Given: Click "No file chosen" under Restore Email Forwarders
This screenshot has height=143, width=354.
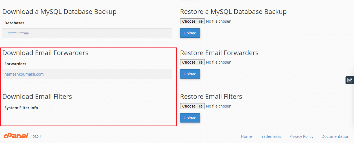Looking at the screenshot, I should [x=218, y=62].
